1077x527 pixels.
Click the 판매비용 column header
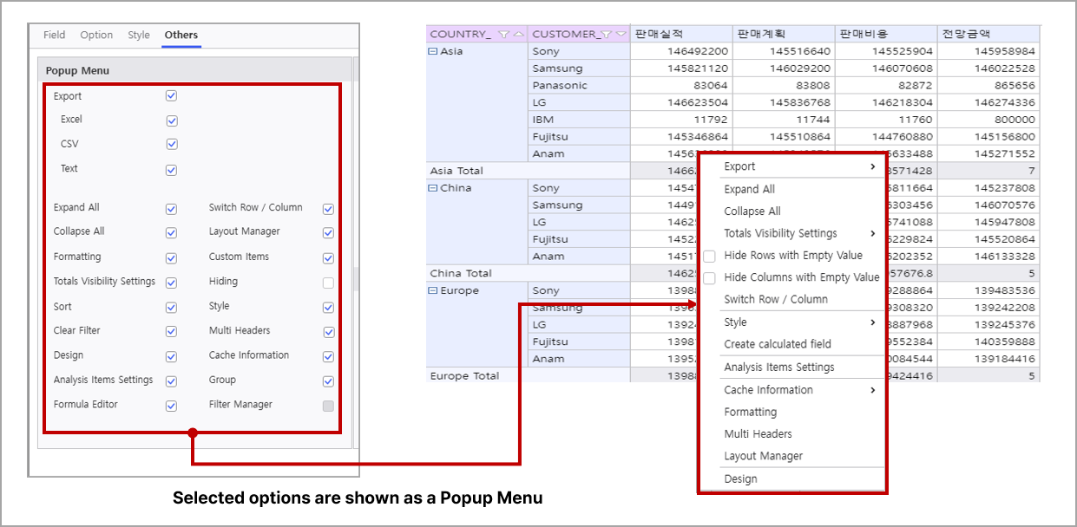pos(886,34)
